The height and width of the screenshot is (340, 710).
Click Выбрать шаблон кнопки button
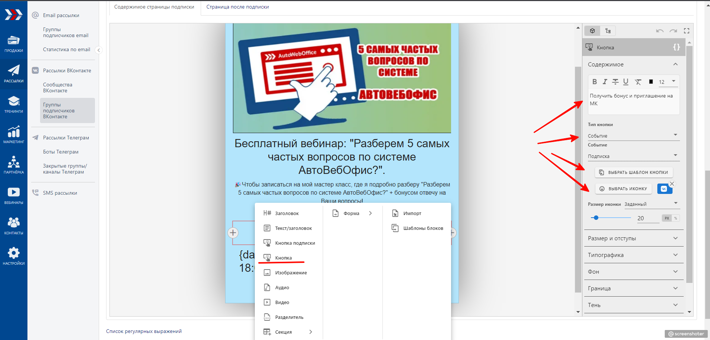click(634, 172)
